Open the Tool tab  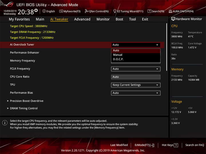click(132, 19)
